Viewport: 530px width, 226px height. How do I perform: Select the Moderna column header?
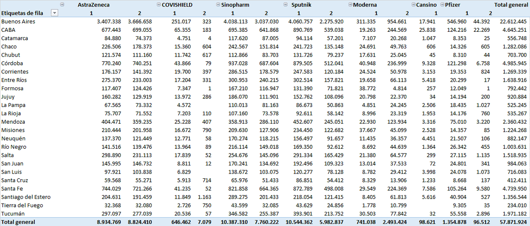[x=365, y=4]
